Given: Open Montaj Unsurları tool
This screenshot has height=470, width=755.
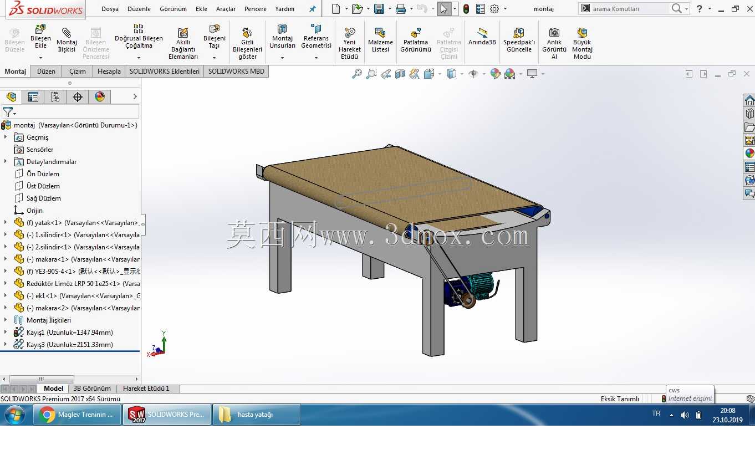Looking at the screenshot, I should pyautogui.click(x=282, y=36).
